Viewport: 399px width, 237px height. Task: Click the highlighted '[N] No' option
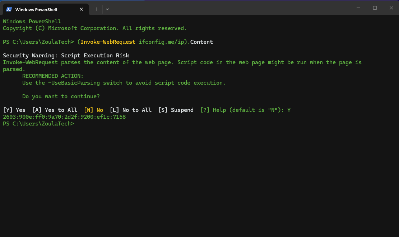coord(93,110)
